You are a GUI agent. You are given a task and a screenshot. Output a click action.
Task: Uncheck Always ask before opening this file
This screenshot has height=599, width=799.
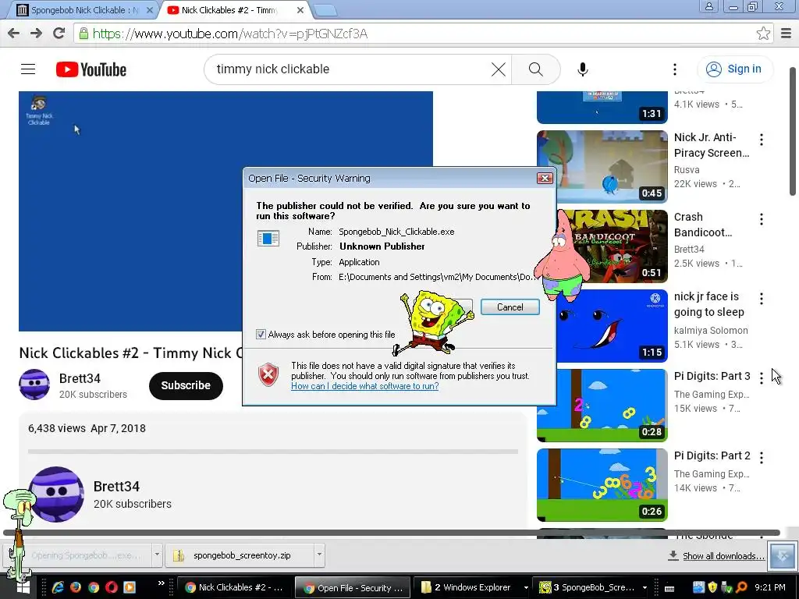point(261,335)
